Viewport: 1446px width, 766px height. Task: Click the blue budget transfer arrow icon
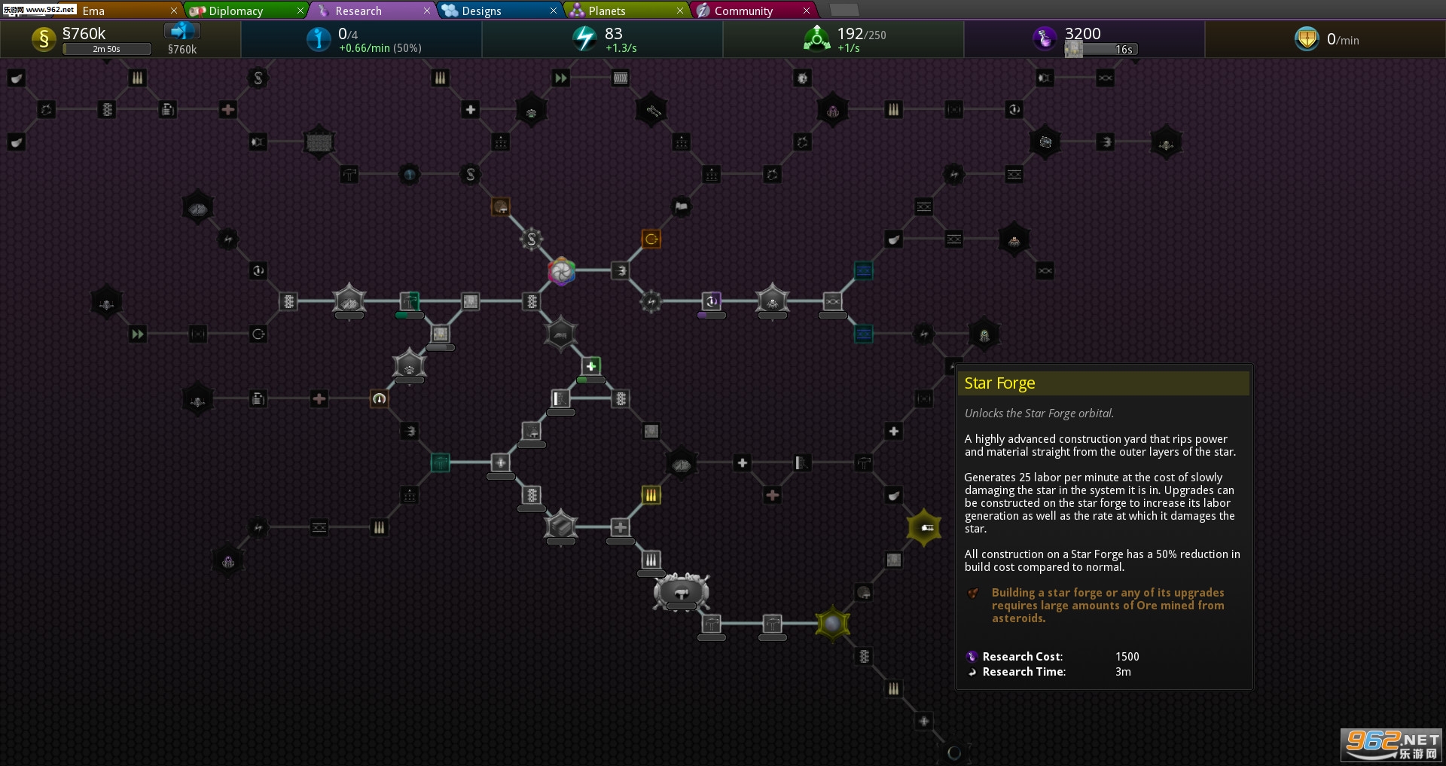pos(182,31)
